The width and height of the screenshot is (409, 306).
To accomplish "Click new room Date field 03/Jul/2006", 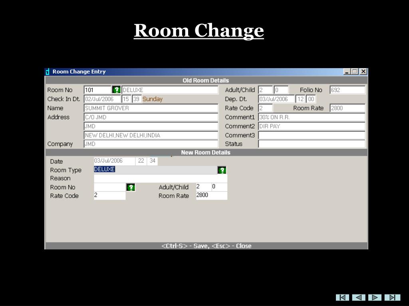I will 115,161.
